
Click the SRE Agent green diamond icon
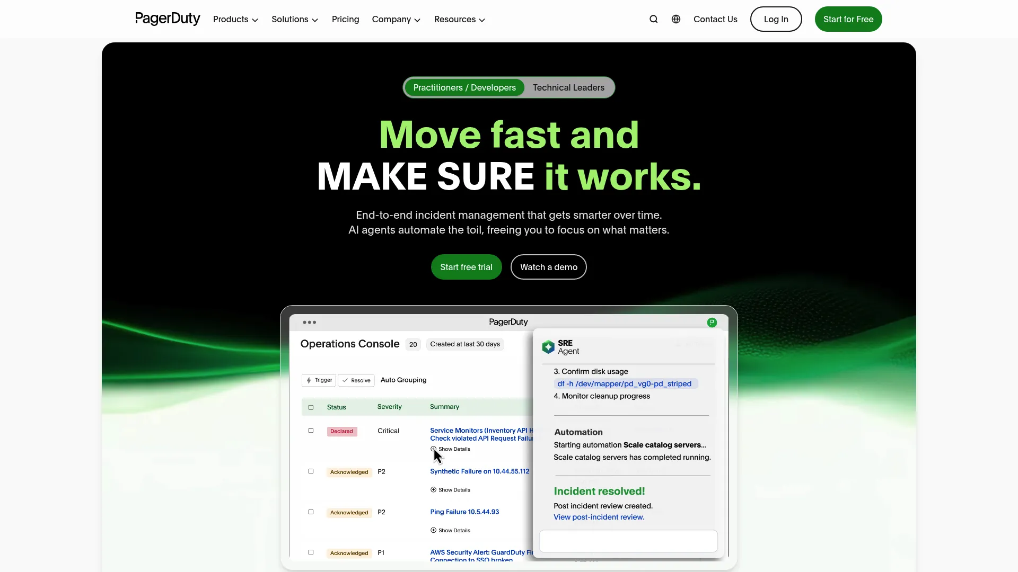point(548,347)
